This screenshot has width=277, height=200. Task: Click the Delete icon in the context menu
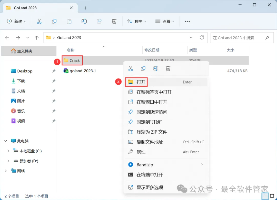[x=168, y=68]
